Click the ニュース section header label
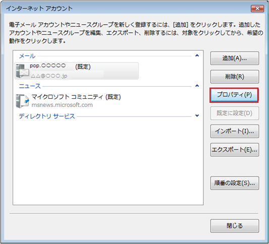 30,86
